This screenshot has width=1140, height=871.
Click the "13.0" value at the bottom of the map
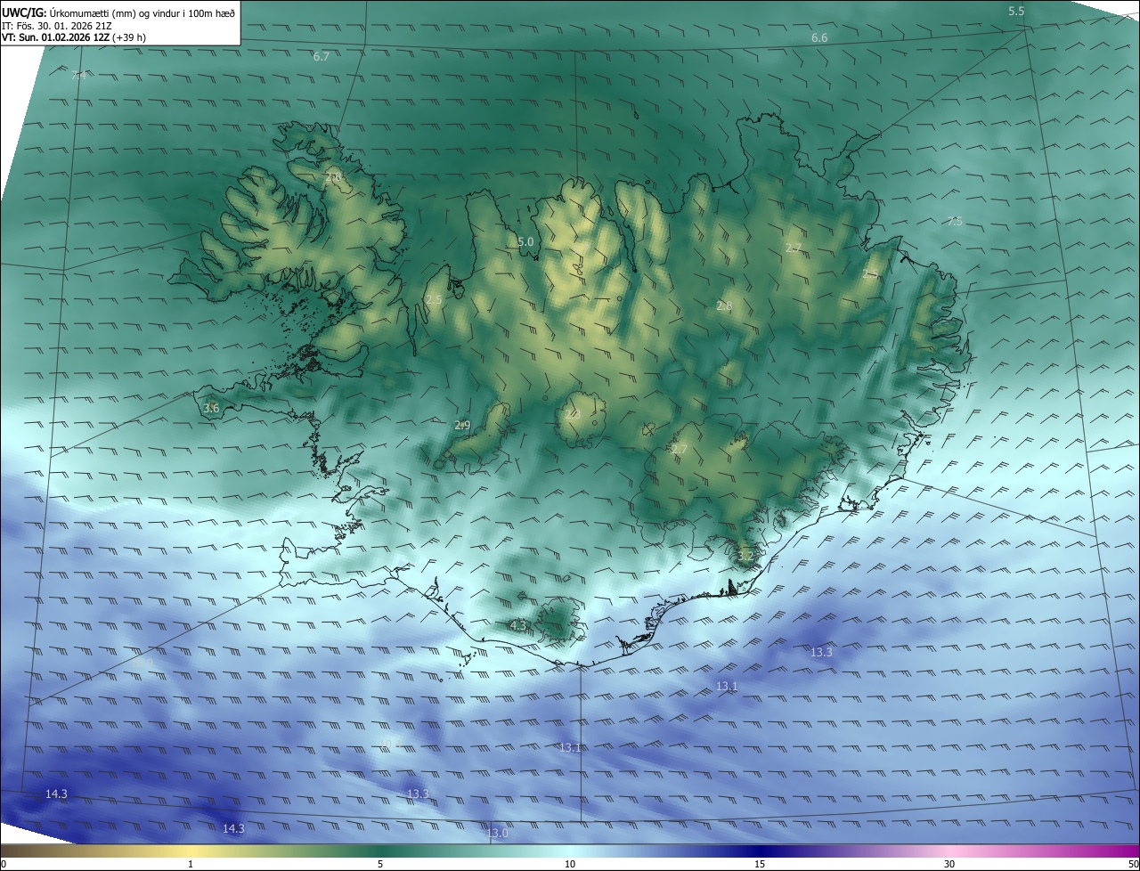[x=497, y=833]
